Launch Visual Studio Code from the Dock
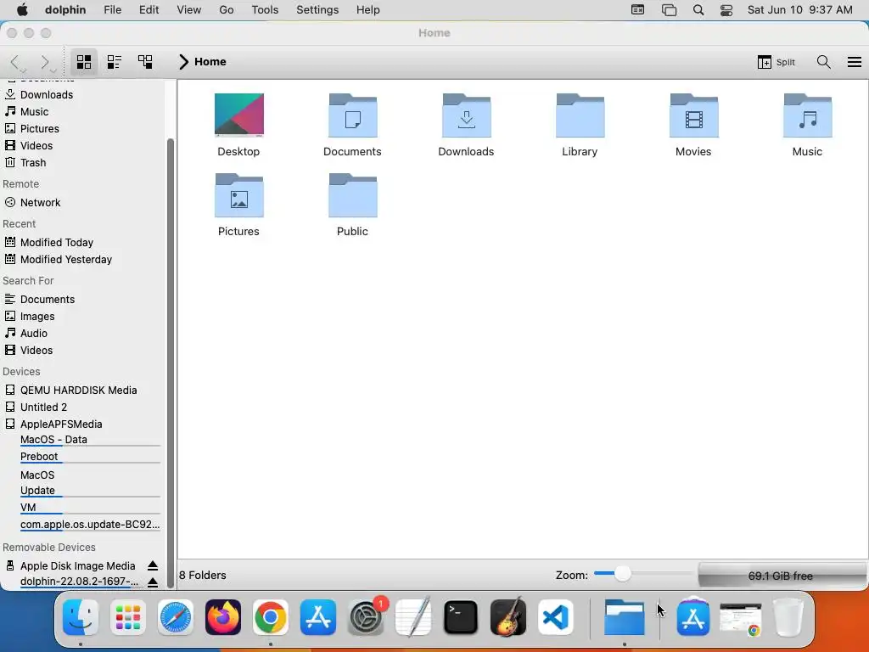This screenshot has width=869, height=652. 555,617
